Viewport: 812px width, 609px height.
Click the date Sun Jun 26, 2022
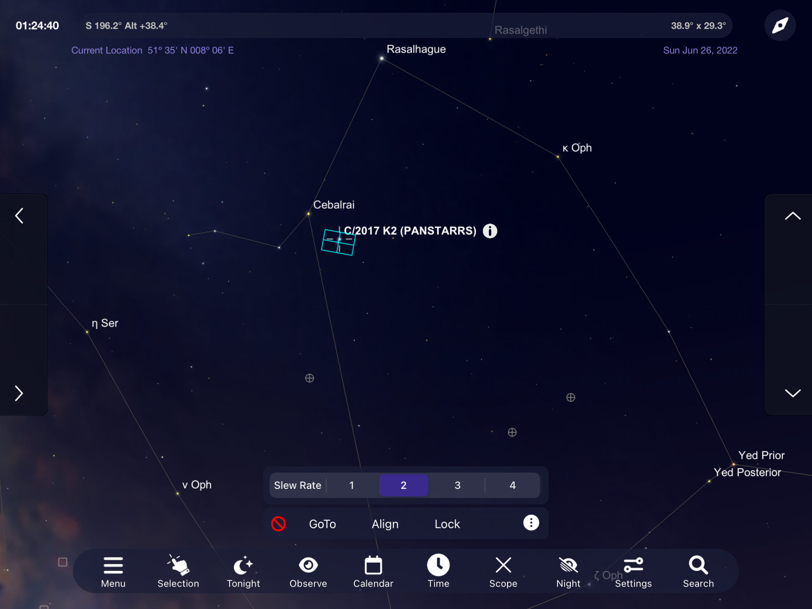(x=700, y=50)
